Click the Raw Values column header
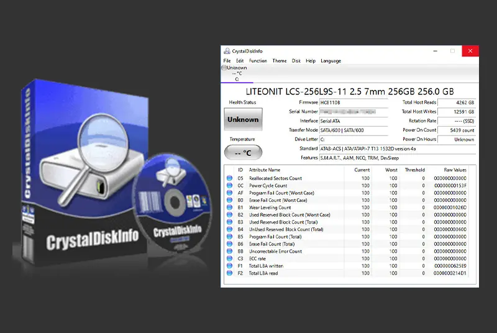The image size is (497, 333). (x=455, y=170)
